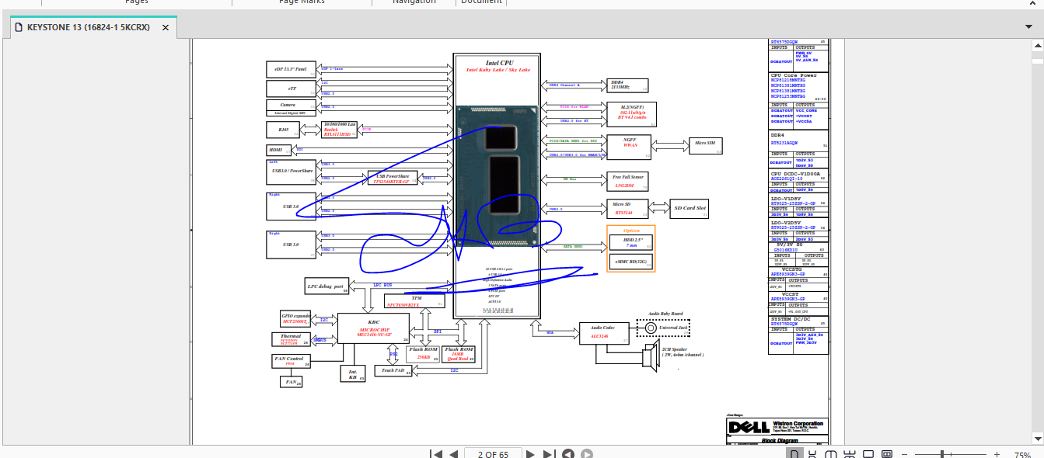Click the Block Diagram title text
Image resolution: width=1044 pixels, height=458 pixels.
pyautogui.click(x=778, y=440)
